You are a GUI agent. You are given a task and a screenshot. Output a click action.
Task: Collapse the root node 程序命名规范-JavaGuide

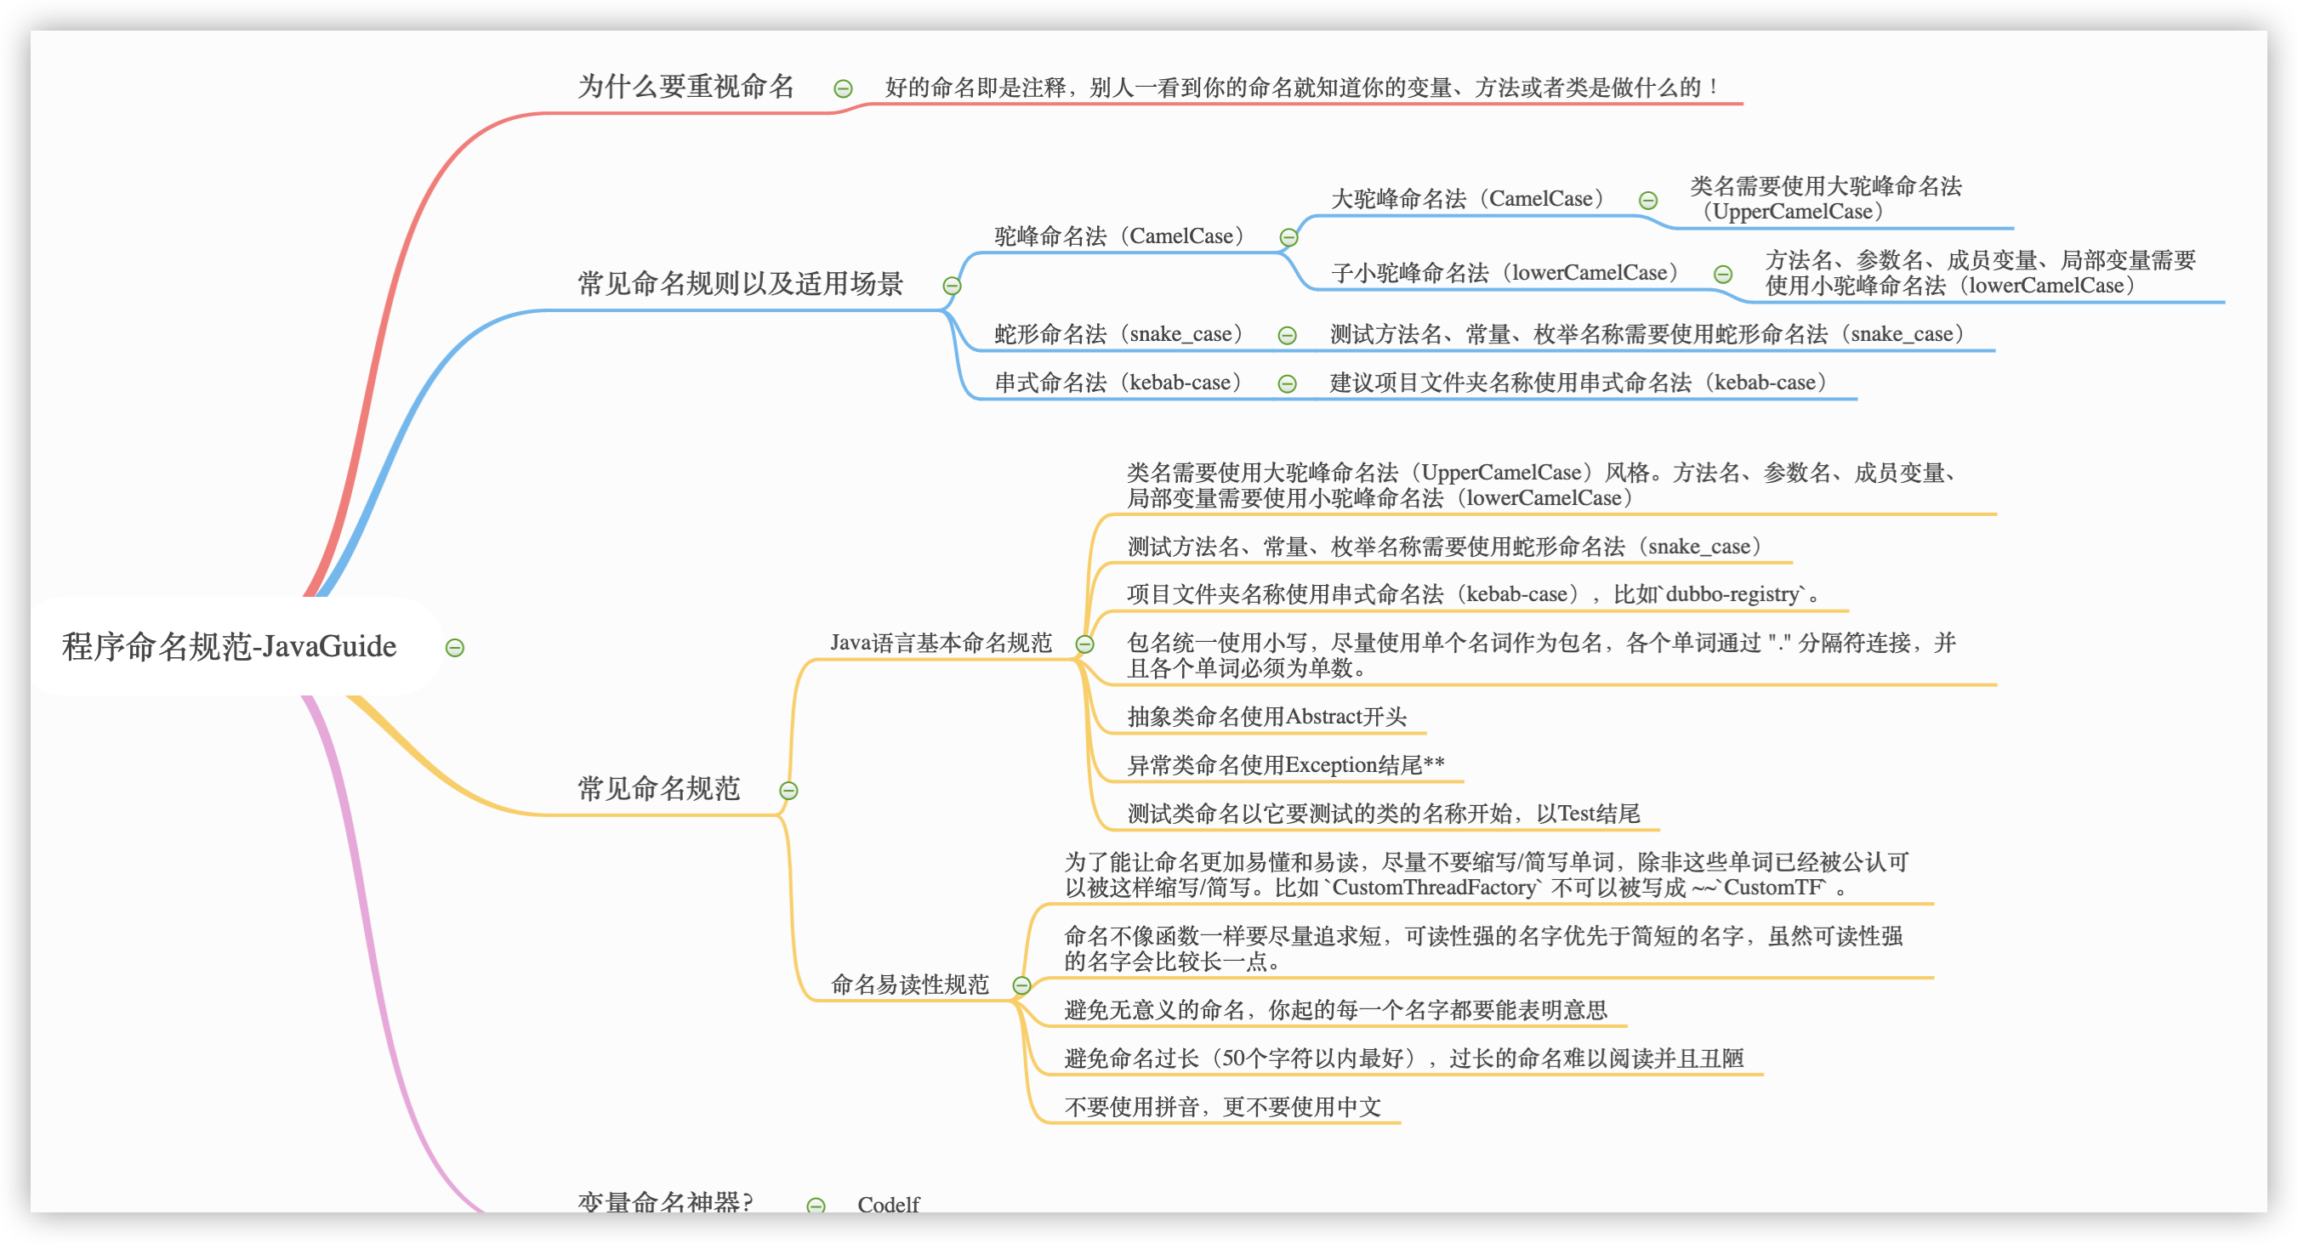pyautogui.click(x=455, y=648)
